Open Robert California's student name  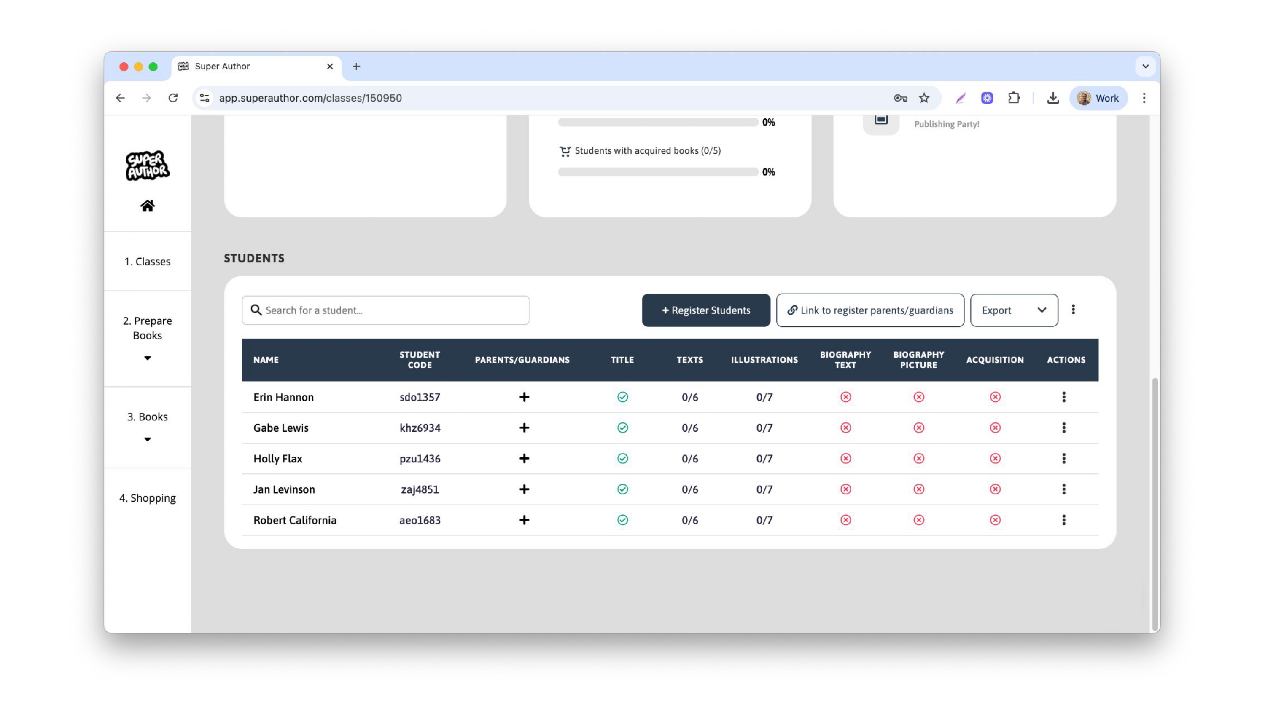pos(295,520)
